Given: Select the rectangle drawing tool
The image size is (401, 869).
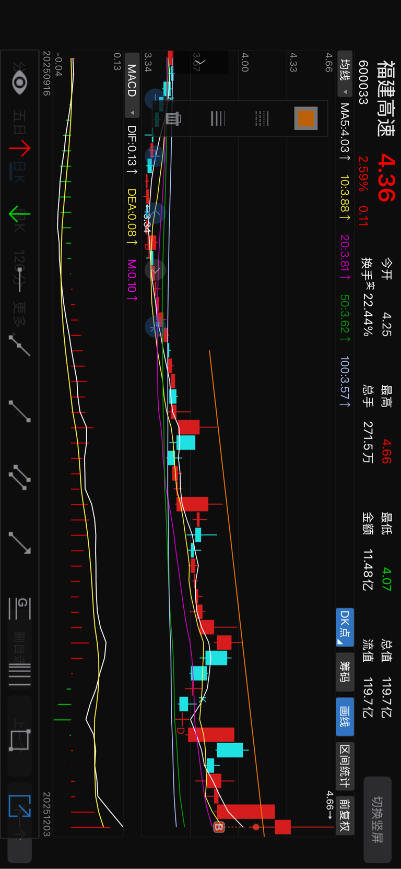Looking at the screenshot, I should point(19,740).
